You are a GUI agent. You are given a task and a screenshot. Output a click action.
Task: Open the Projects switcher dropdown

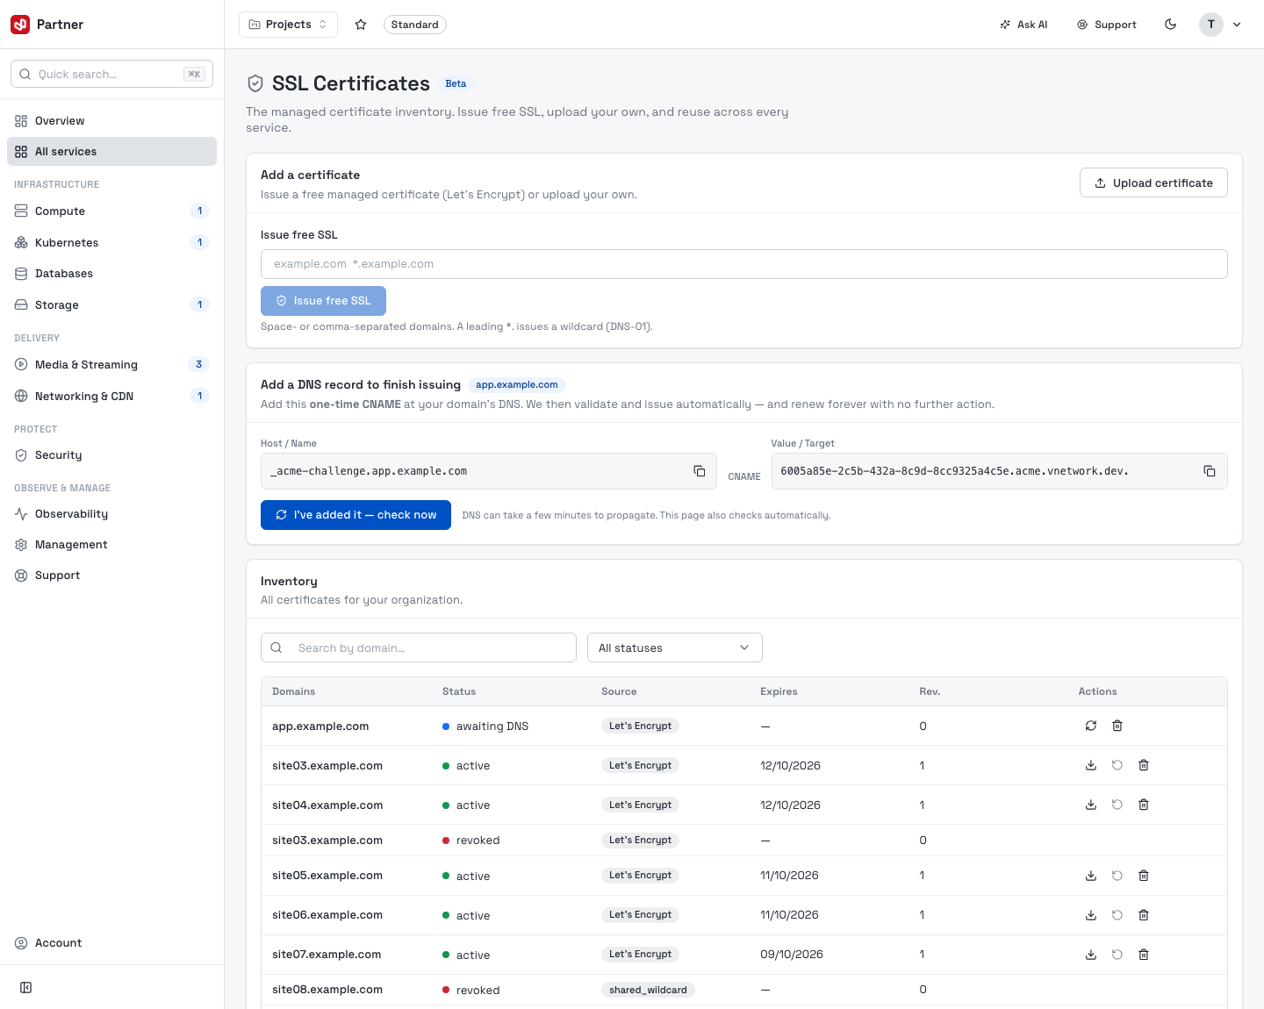(x=288, y=25)
